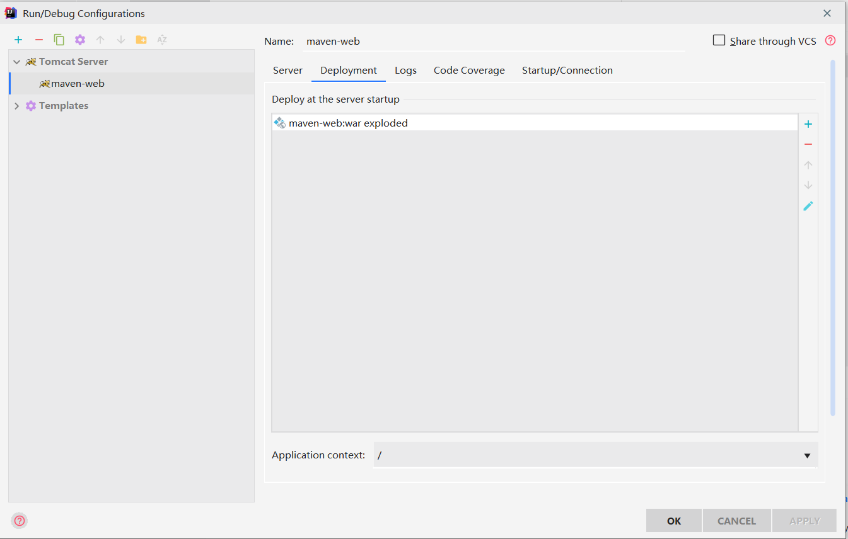Click the CANCEL button
This screenshot has height=539, width=848.
(736, 521)
